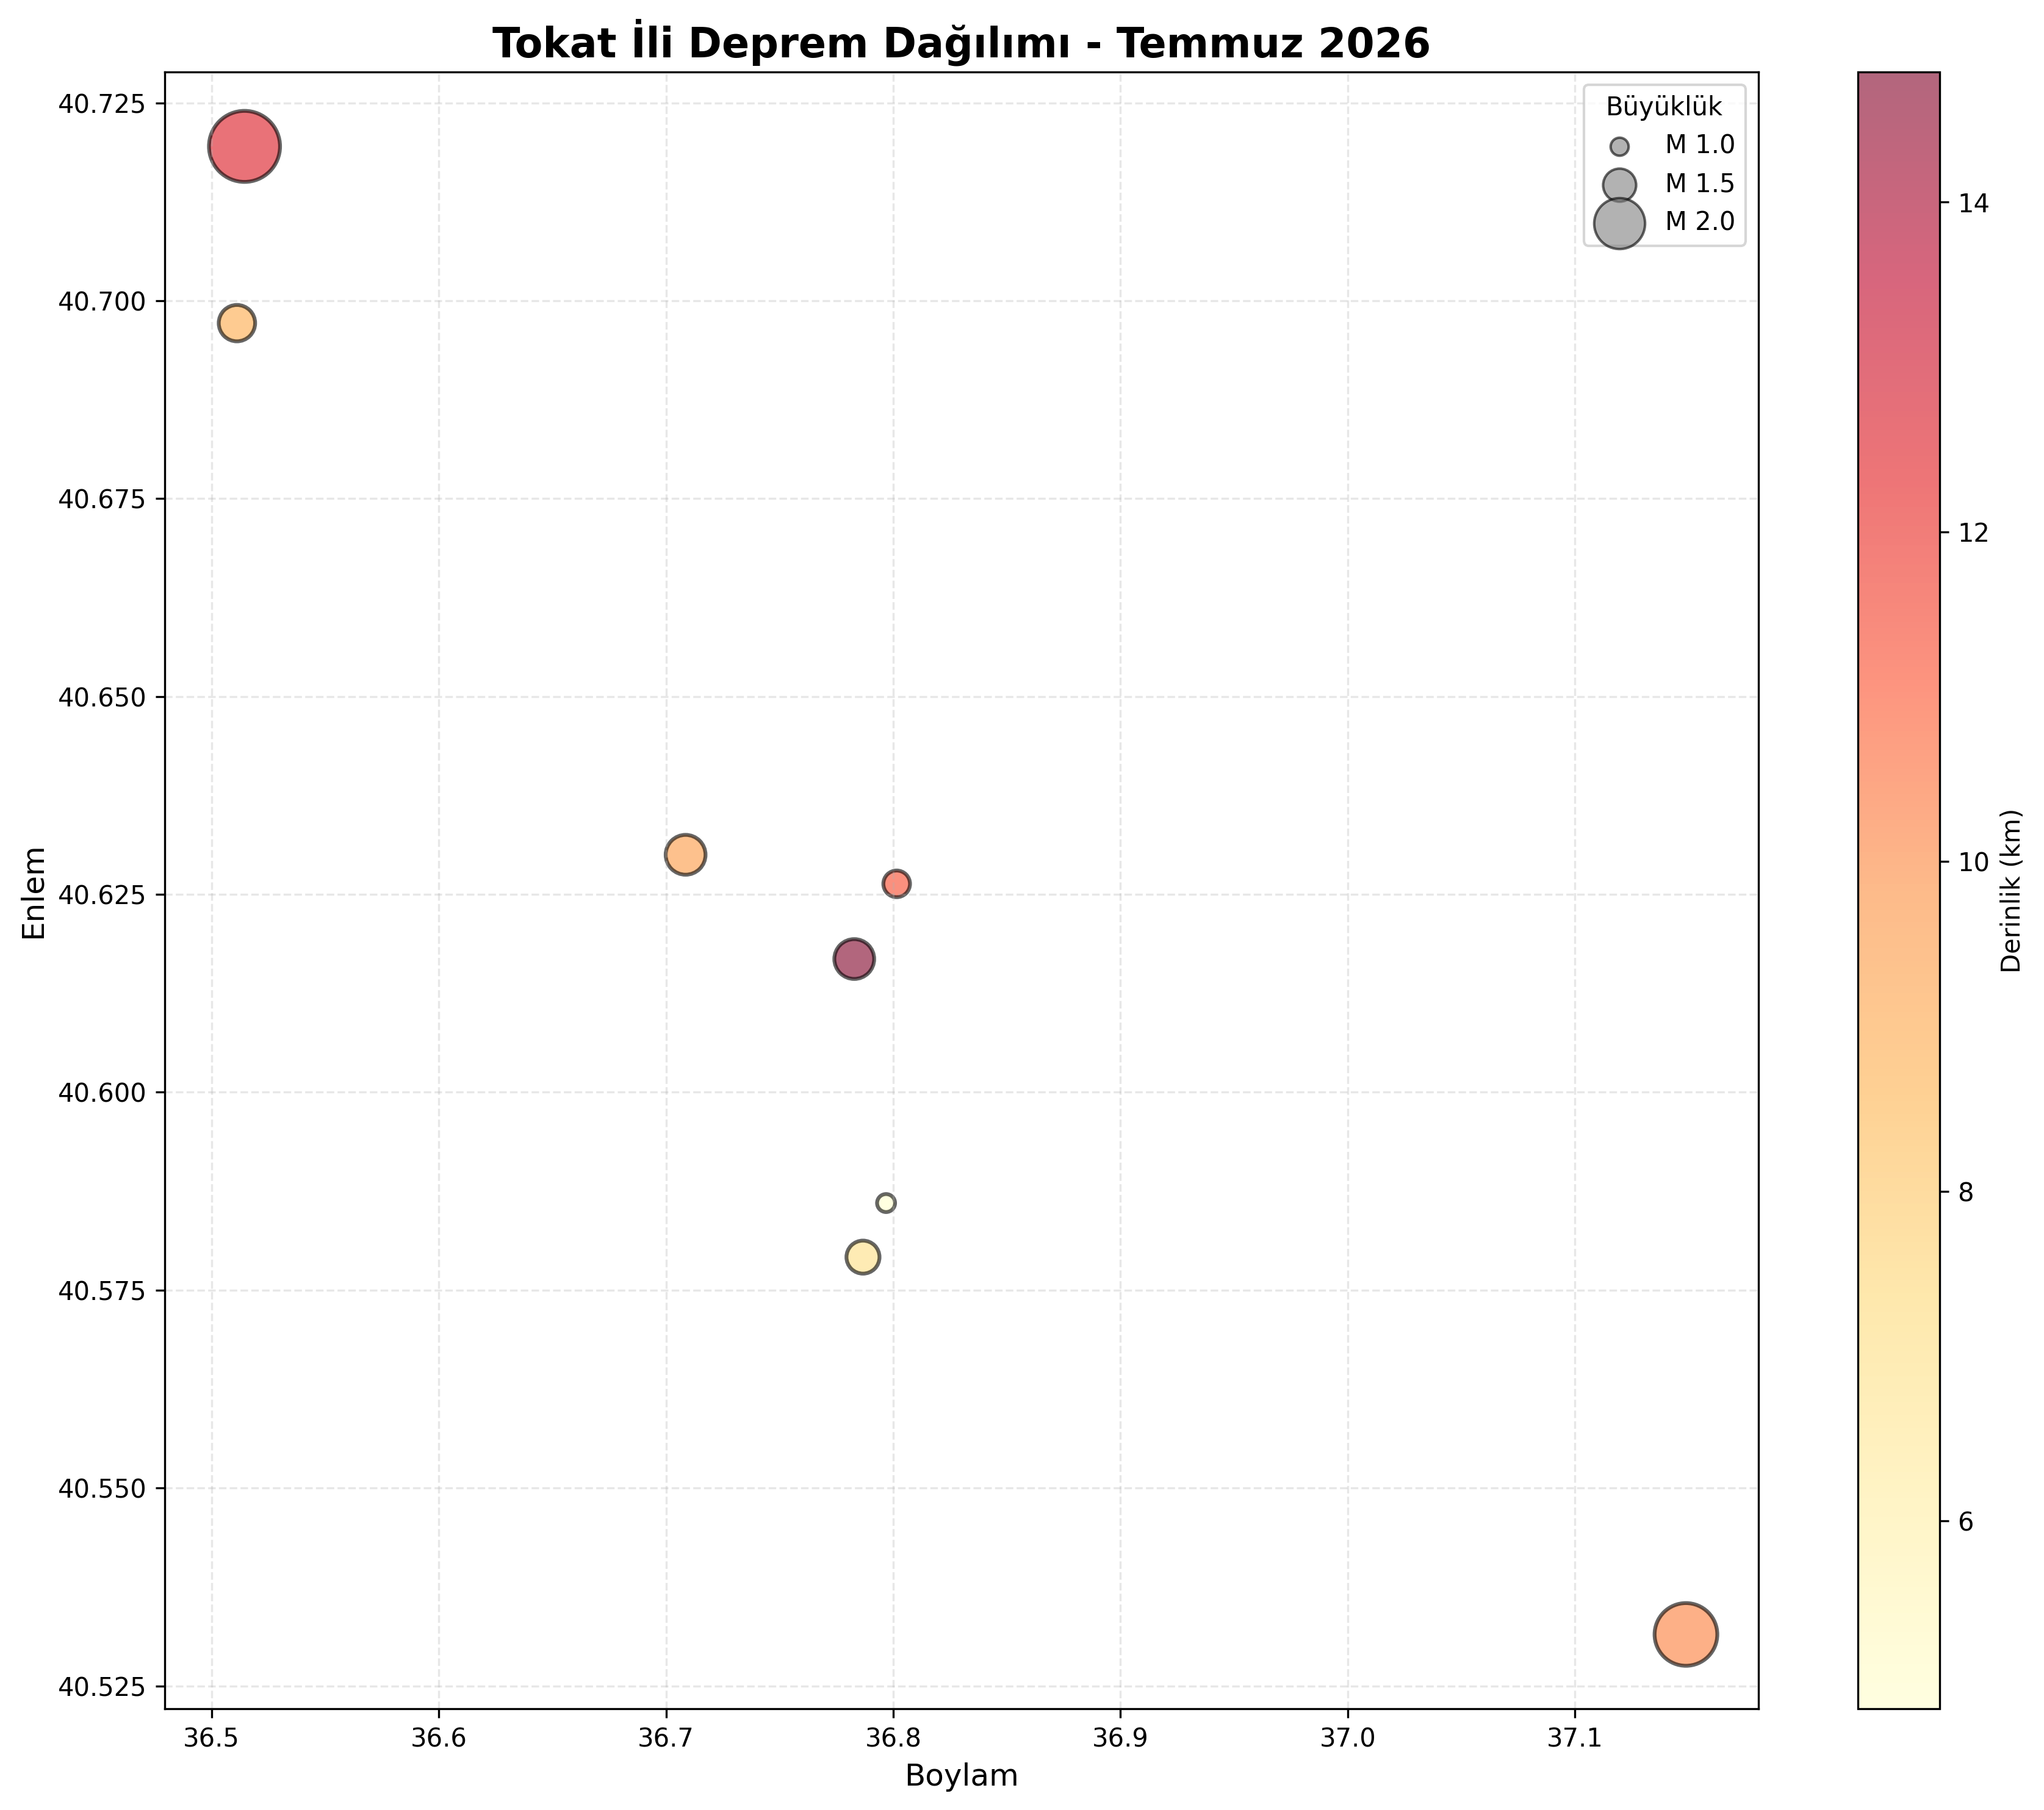2044x1810 pixels.
Task: Click the large red earthquake bubble near latitude 40.72
Action: [x=244, y=146]
